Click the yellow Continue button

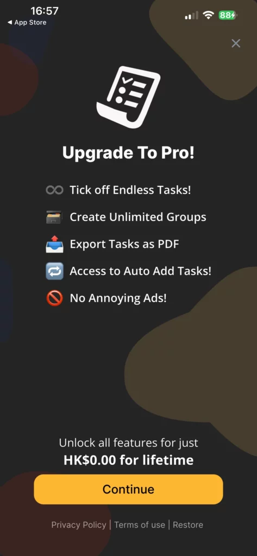(x=128, y=489)
